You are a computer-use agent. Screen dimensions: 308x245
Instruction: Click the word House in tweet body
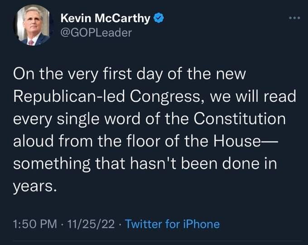click(x=237, y=141)
